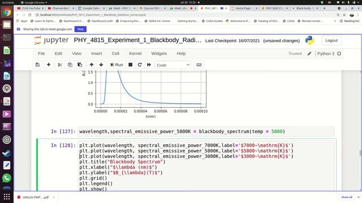
Task: Insert cell below with plus icon
Action: (x=49, y=65)
